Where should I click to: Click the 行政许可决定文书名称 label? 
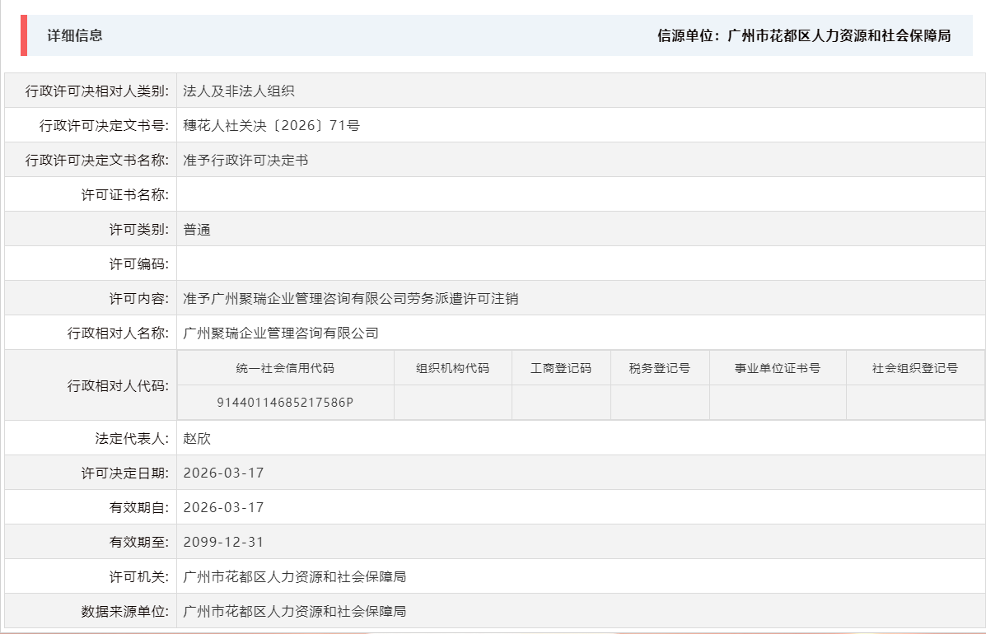(97, 161)
